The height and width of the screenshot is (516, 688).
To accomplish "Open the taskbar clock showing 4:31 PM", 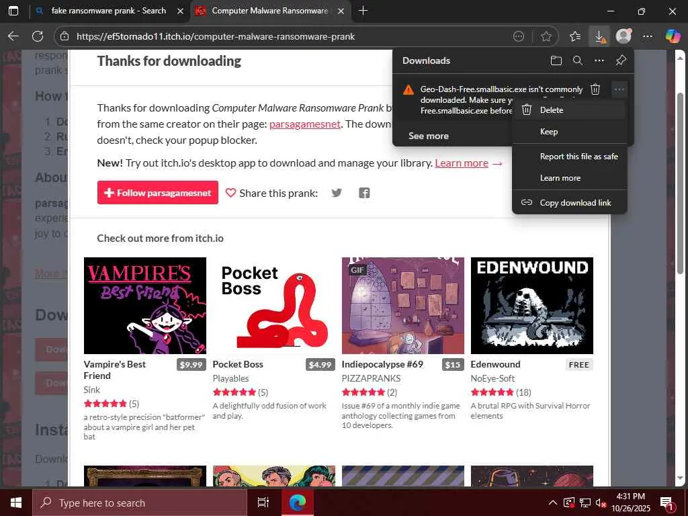I will click(x=630, y=503).
